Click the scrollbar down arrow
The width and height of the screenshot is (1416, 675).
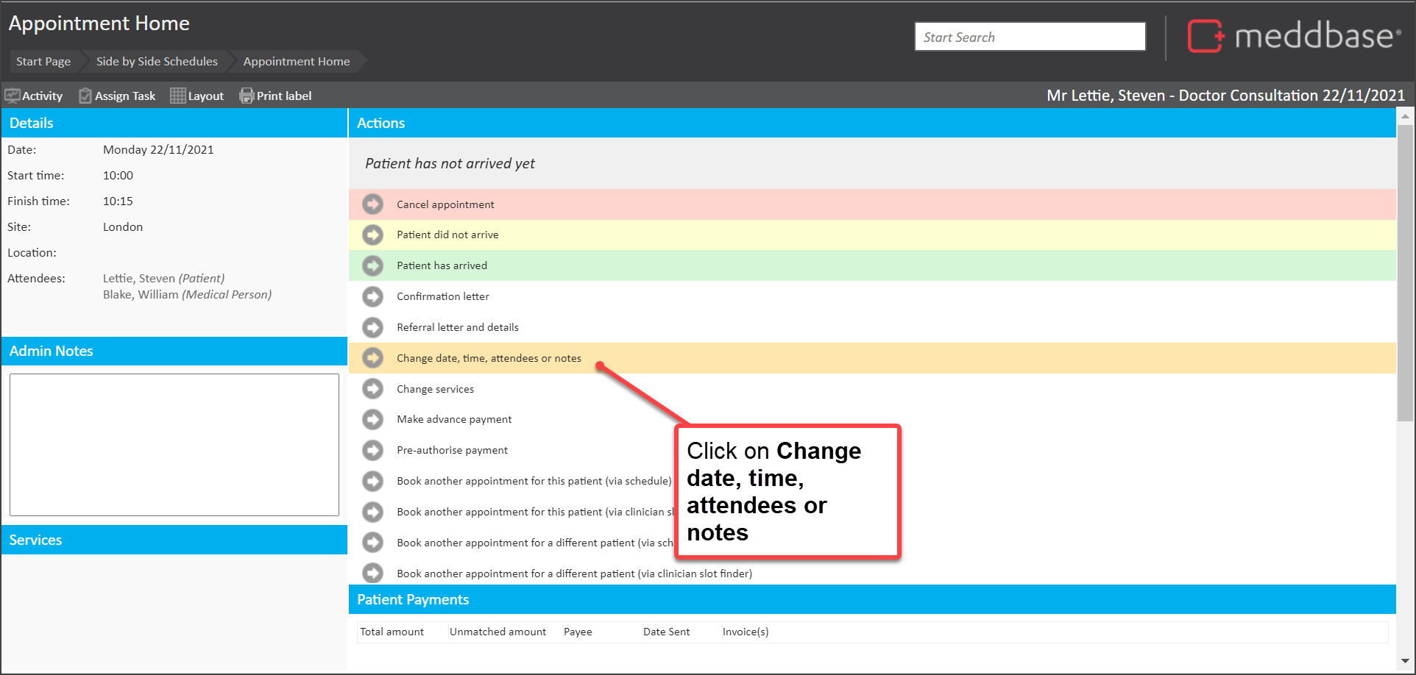pyautogui.click(x=1405, y=660)
